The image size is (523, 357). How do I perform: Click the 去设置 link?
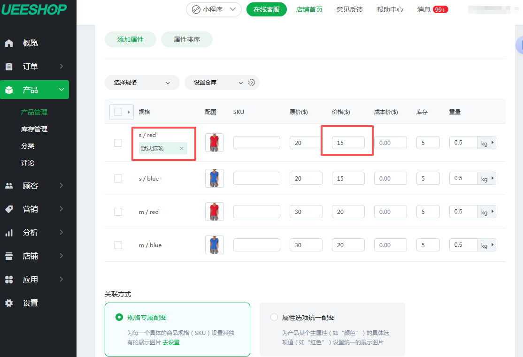(x=171, y=342)
